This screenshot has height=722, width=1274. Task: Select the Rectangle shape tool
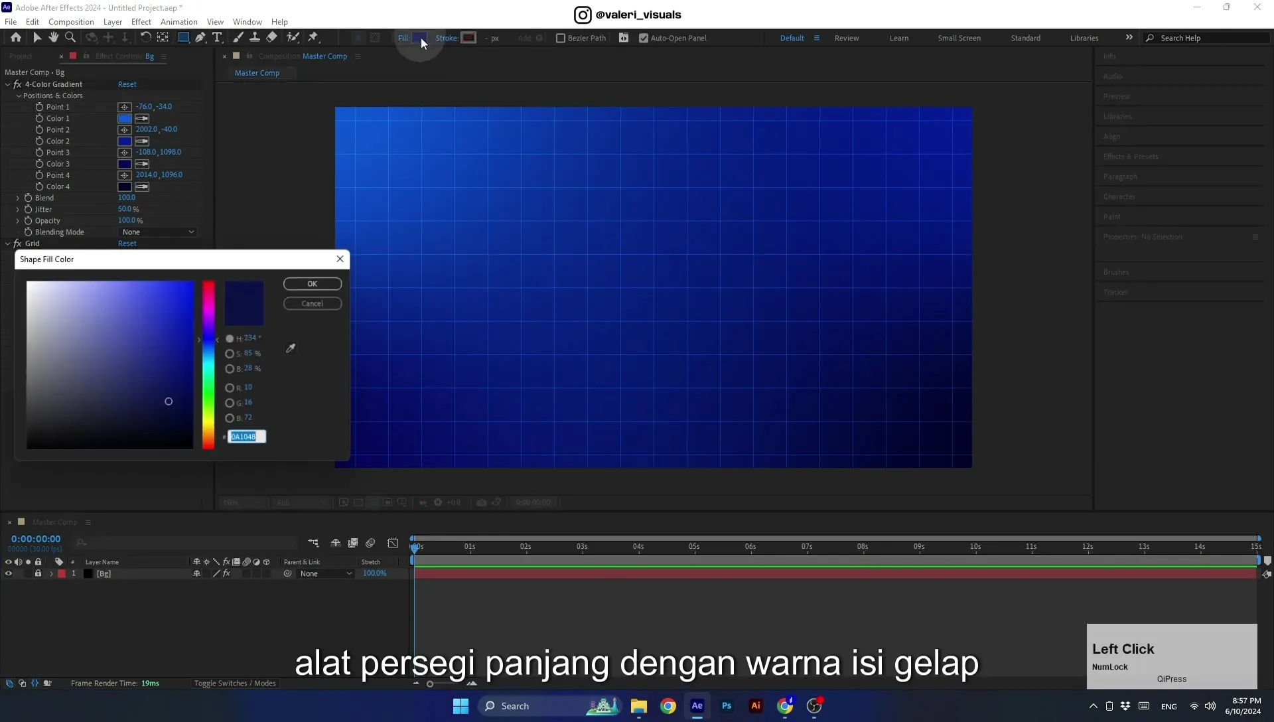[x=184, y=38]
